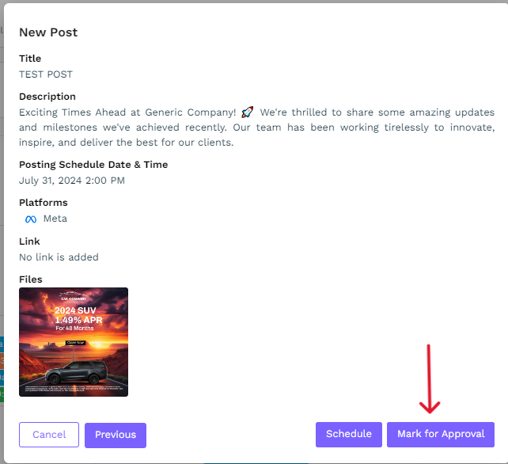This screenshot has height=464, width=508.
Task: Click the New Post dialog heading
Action: tap(48, 32)
